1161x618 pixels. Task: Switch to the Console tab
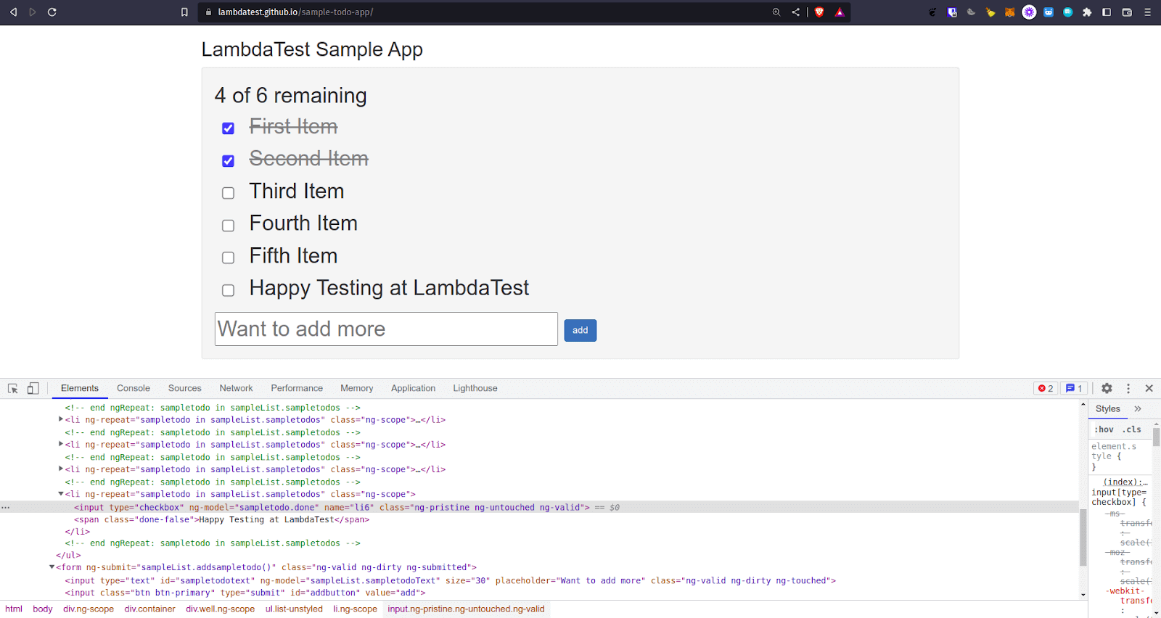pos(134,389)
